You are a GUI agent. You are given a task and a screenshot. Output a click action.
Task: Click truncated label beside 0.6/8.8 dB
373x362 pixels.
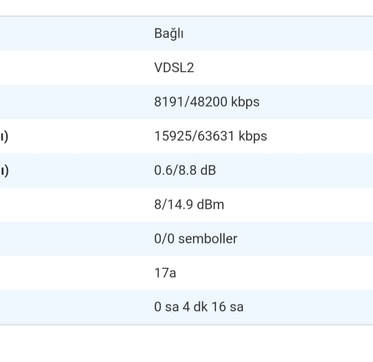[4, 171]
